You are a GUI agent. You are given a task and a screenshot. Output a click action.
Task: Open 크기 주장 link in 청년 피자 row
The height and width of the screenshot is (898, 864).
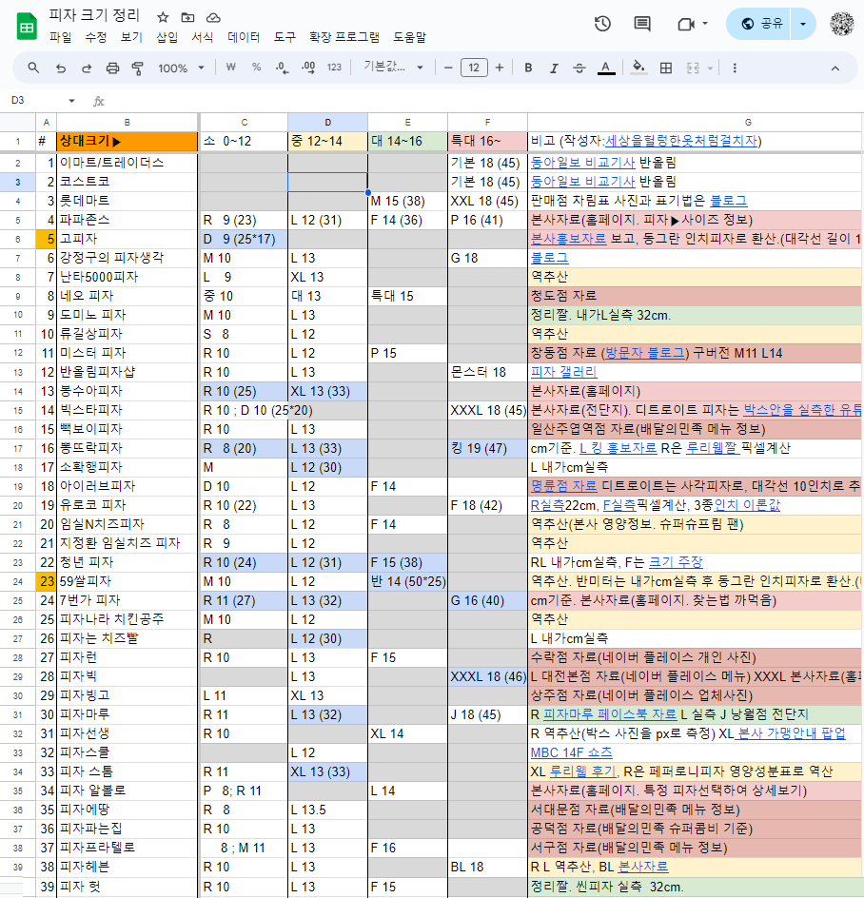coord(676,562)
